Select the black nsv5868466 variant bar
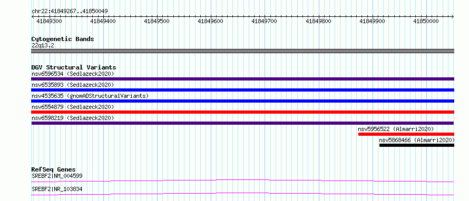The height and width of the screenshot is (201, 469). 417,145
